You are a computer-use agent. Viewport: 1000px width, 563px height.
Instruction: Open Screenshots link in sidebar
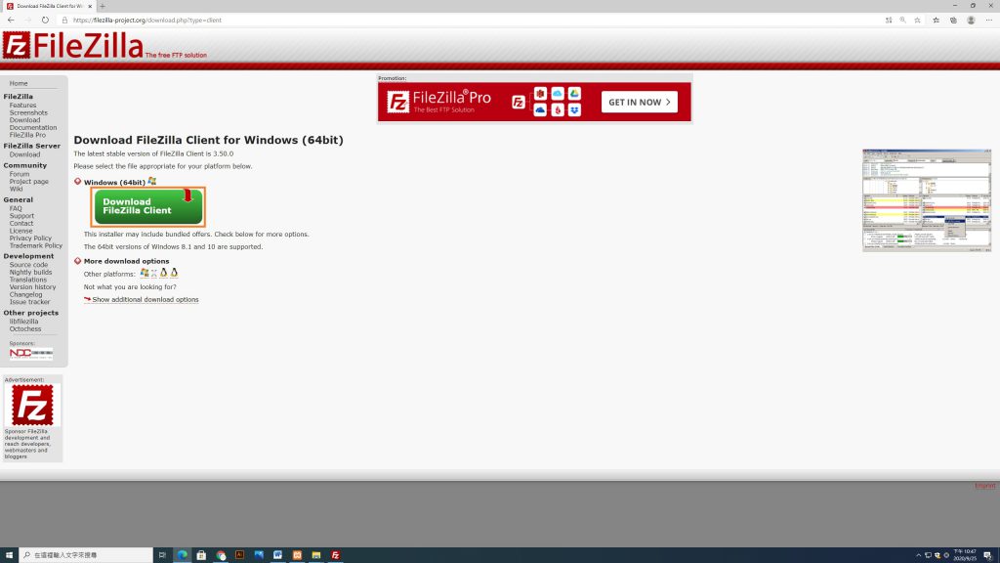[28, 113]
